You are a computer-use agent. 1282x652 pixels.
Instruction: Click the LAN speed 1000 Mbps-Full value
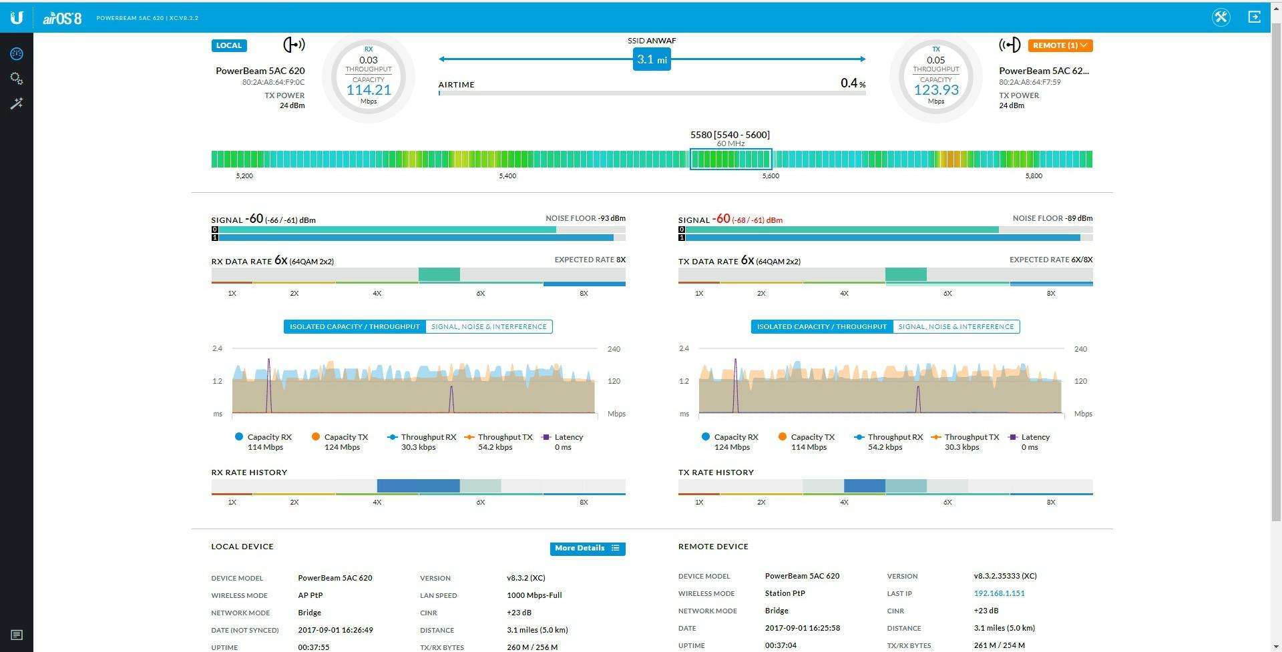click(534, 595)
